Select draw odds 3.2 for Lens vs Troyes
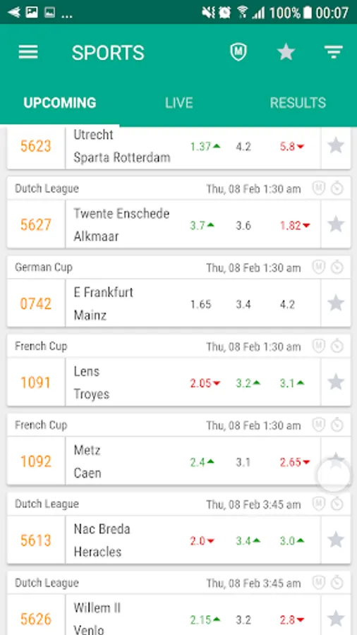357x635 pixels. pyautogui.click(x=248, y=383)
